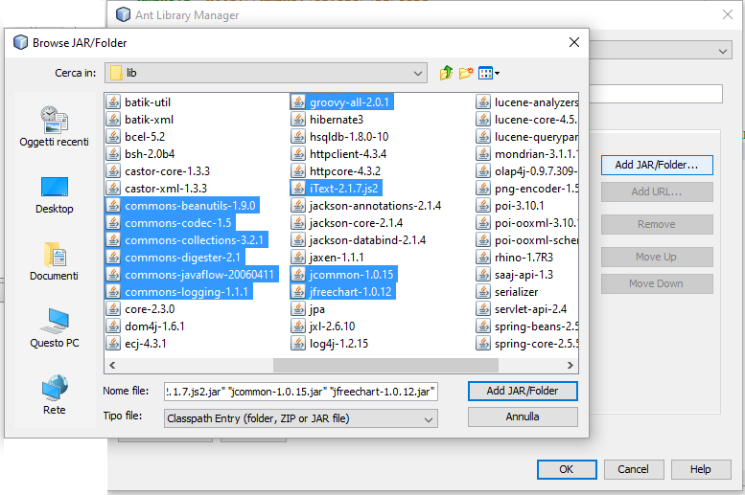The height and width of the screenshot is (495, 745).
Task: Click Add JAR/Folder in browse dialog
Action: pos(523,391)
